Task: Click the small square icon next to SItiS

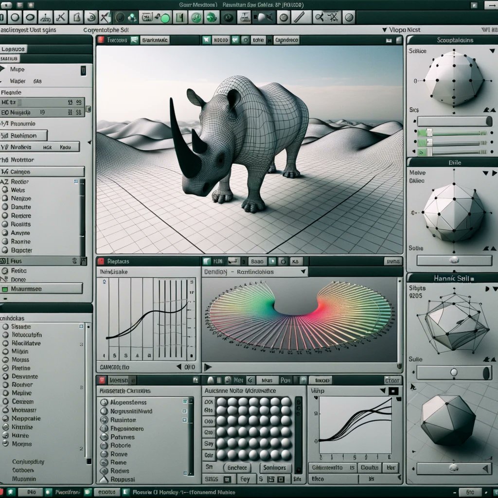Action: 227,479
